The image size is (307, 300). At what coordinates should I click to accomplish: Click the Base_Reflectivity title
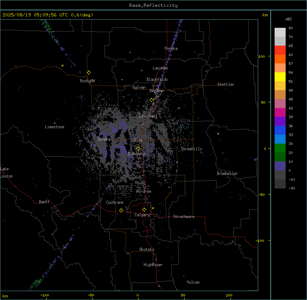(x=153, y=5)
